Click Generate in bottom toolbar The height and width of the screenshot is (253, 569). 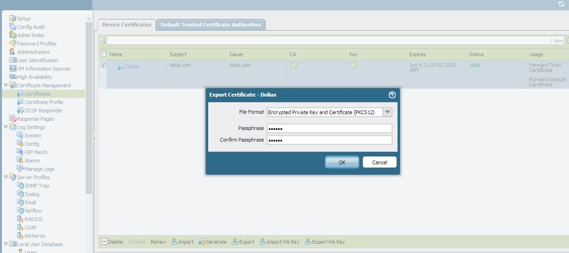click(213, 242)
